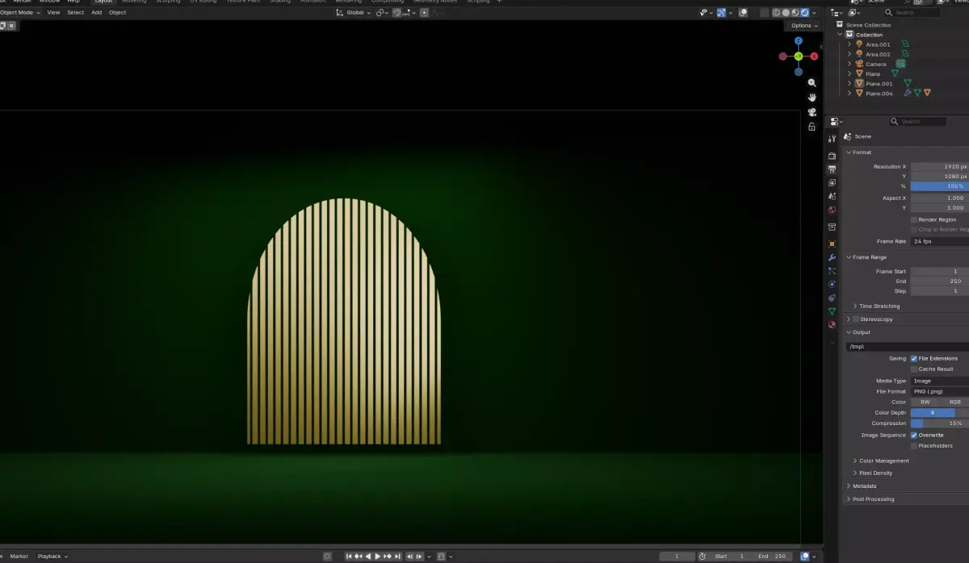Screen dimensions: 969x563
Task: Open the Global transform orientation dropdown
Action: point(353,13)
